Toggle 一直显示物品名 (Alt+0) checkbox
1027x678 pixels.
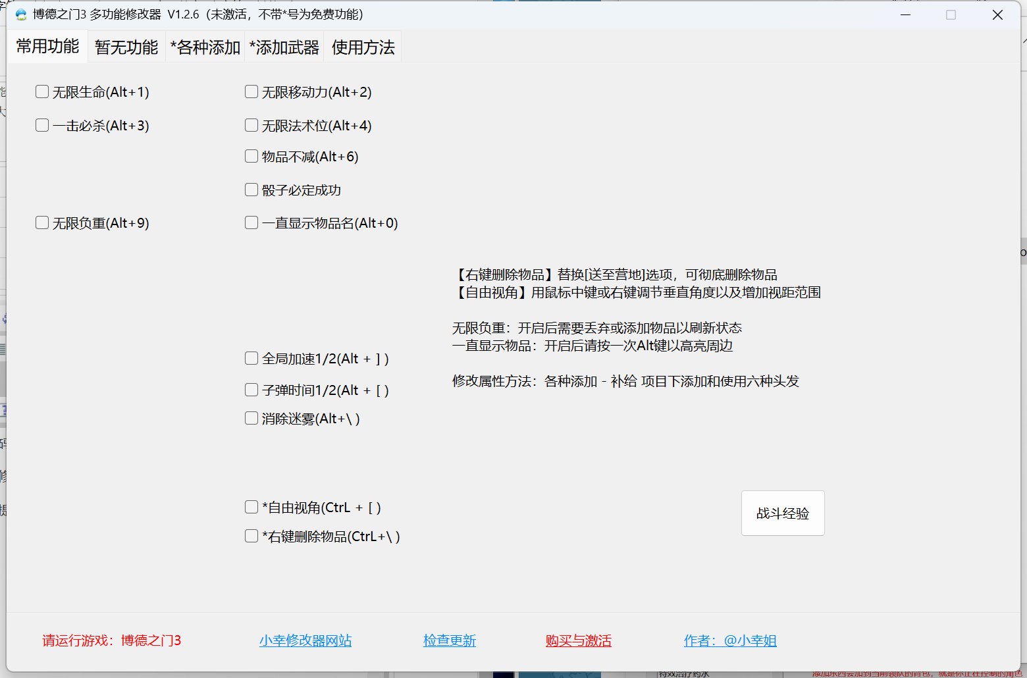(251, 223)
